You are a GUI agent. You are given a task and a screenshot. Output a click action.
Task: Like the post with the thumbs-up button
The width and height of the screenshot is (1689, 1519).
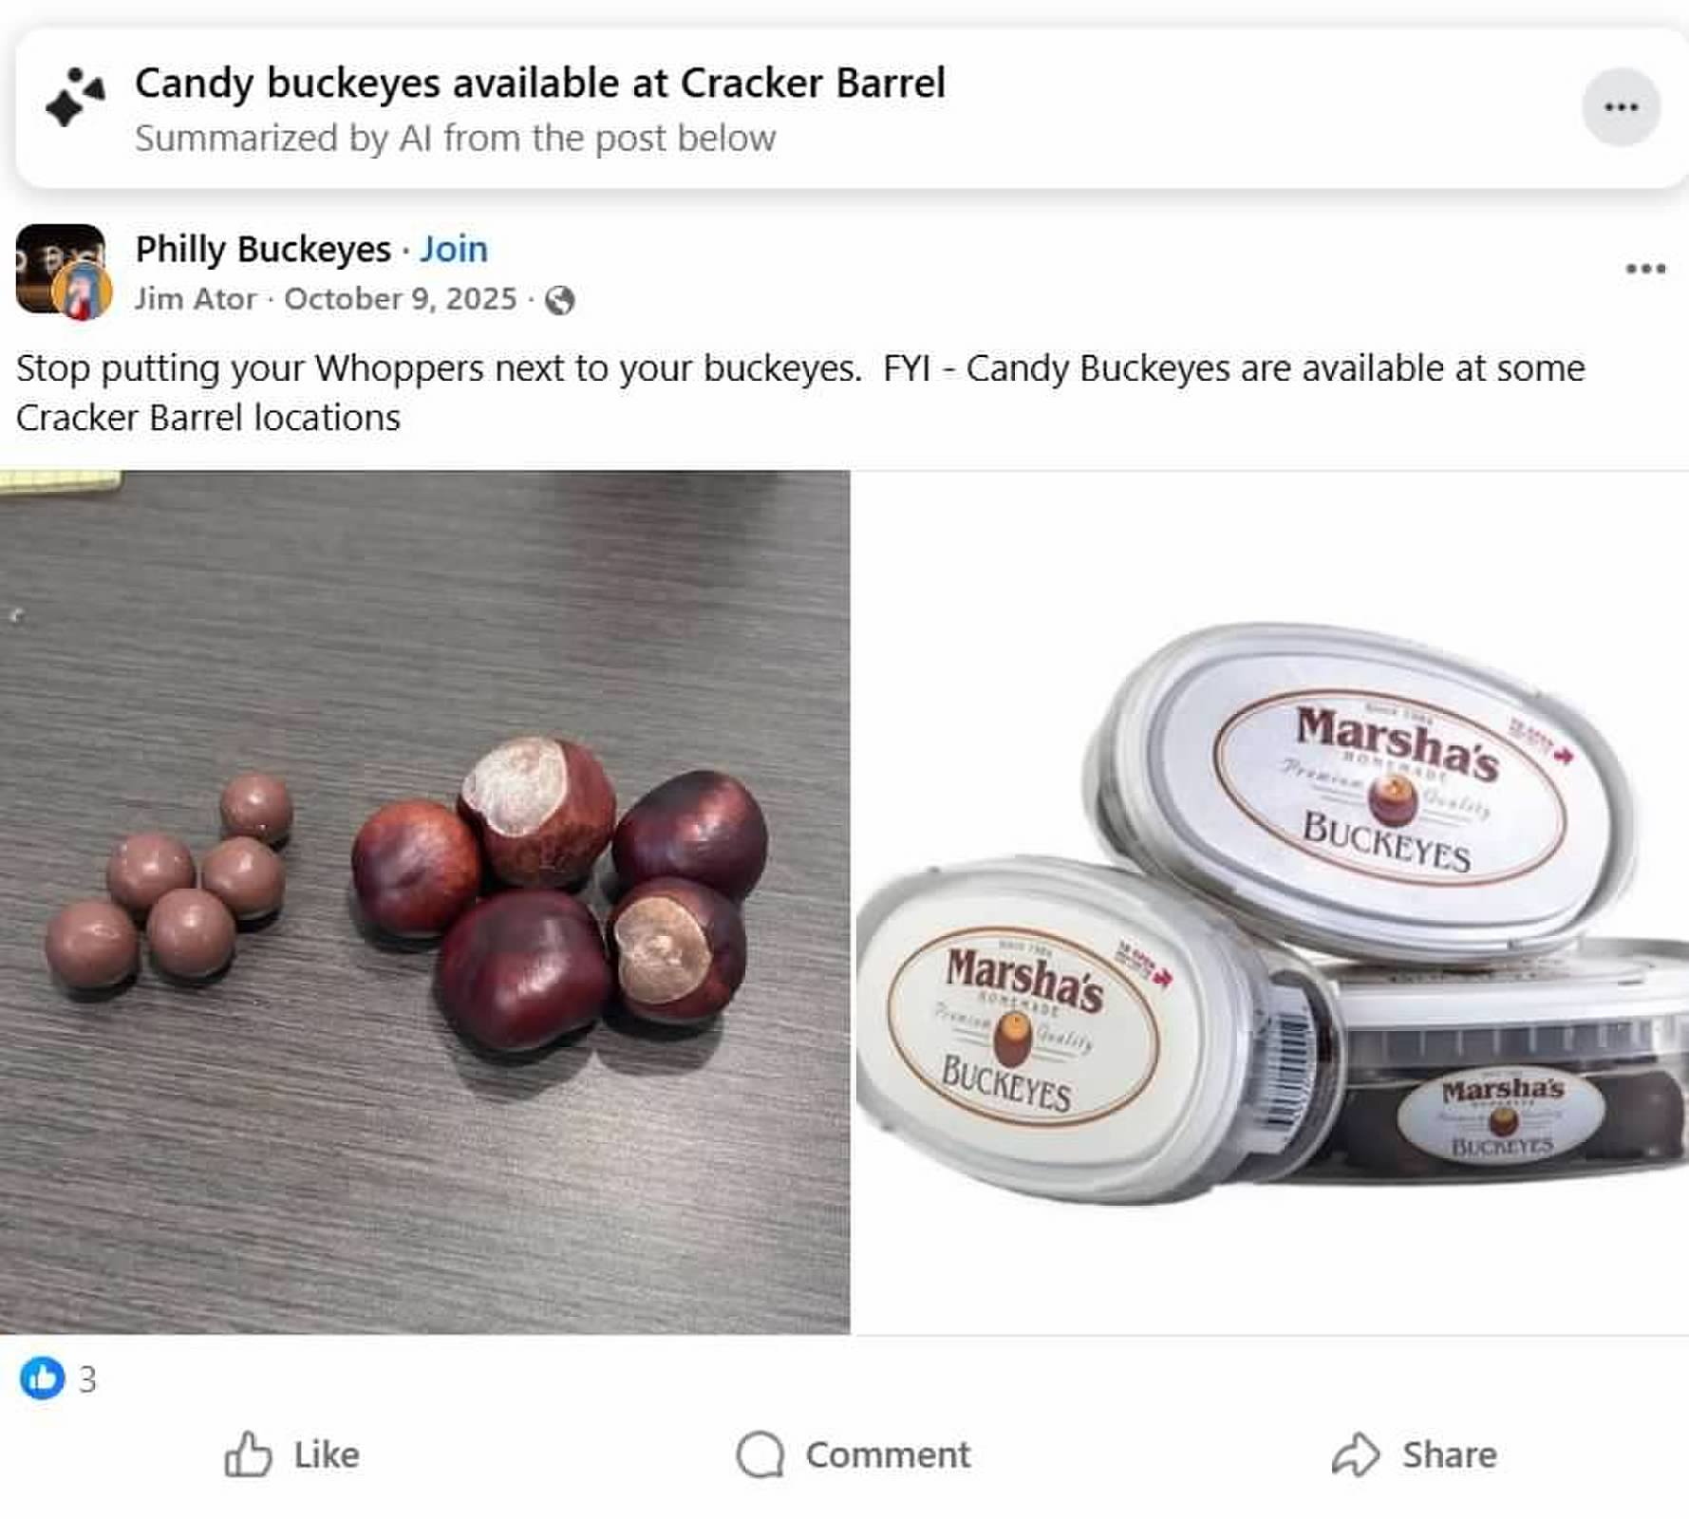coord(291,1454)
